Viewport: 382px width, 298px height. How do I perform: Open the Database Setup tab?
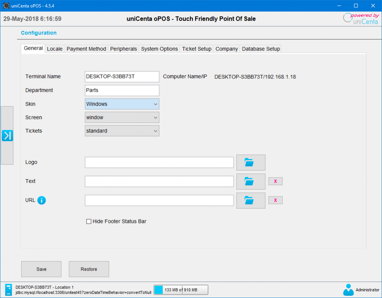point(260,49)
